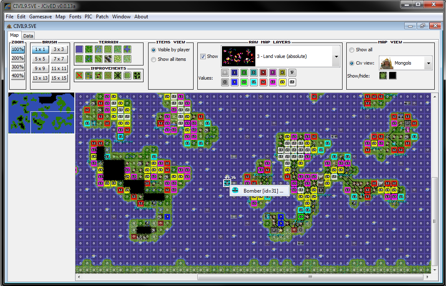Open the Gamesave menu
Screen dimensions: 446x286
click(x=40, y=17)
